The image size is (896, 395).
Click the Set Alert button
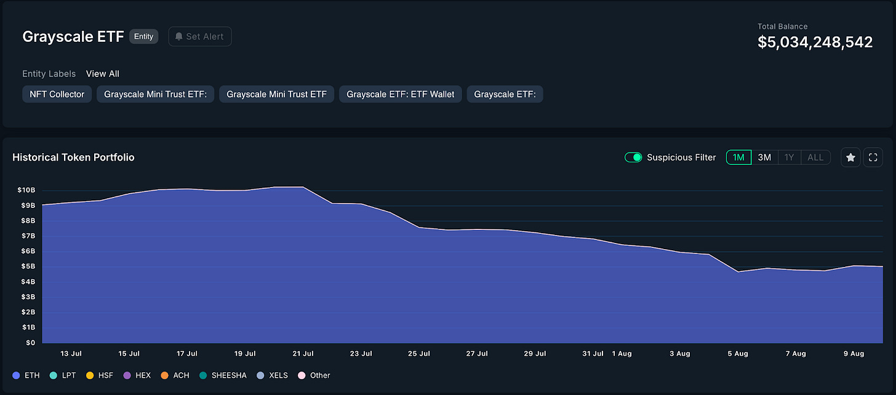[200, 36]
